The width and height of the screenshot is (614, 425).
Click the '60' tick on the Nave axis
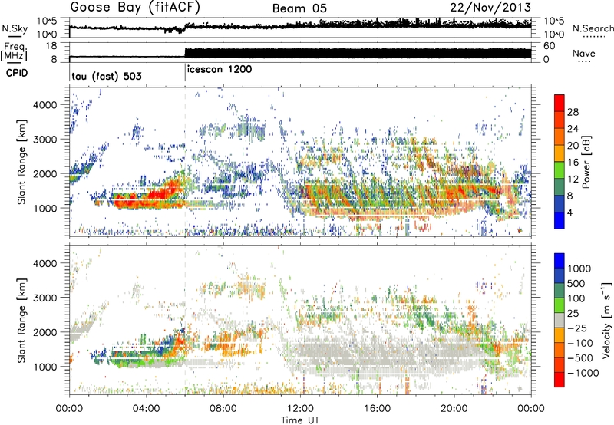(549, 46)
